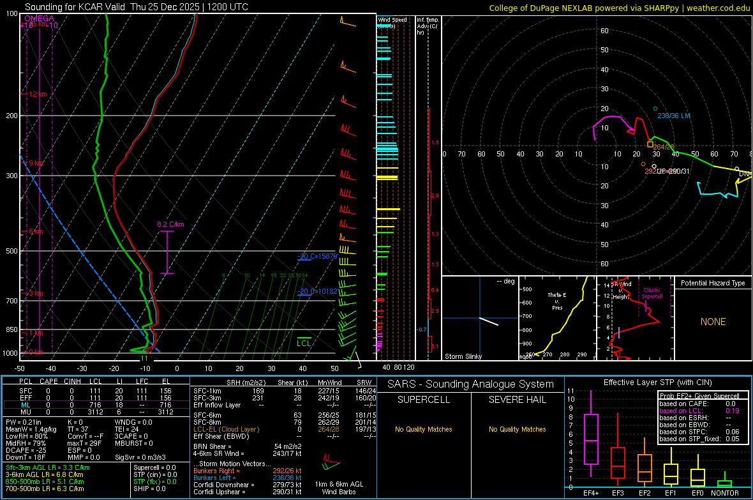The image size is (753, 500).
Task: Click the orange 284/28 hodograph label
Action: coord(664,147)
